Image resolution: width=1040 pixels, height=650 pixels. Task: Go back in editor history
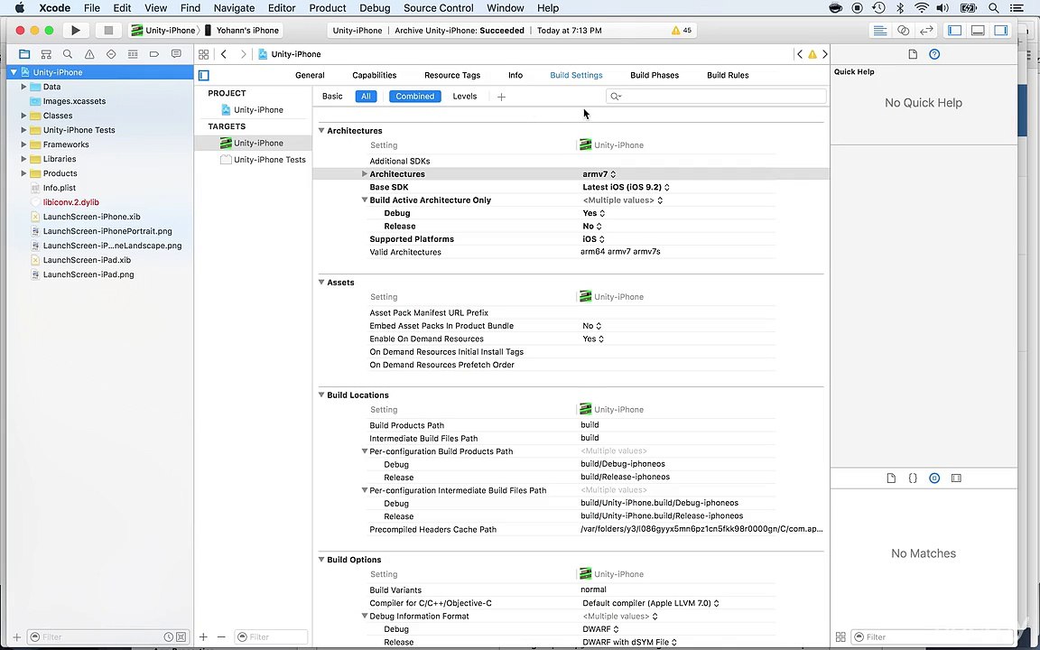point(224,54)
